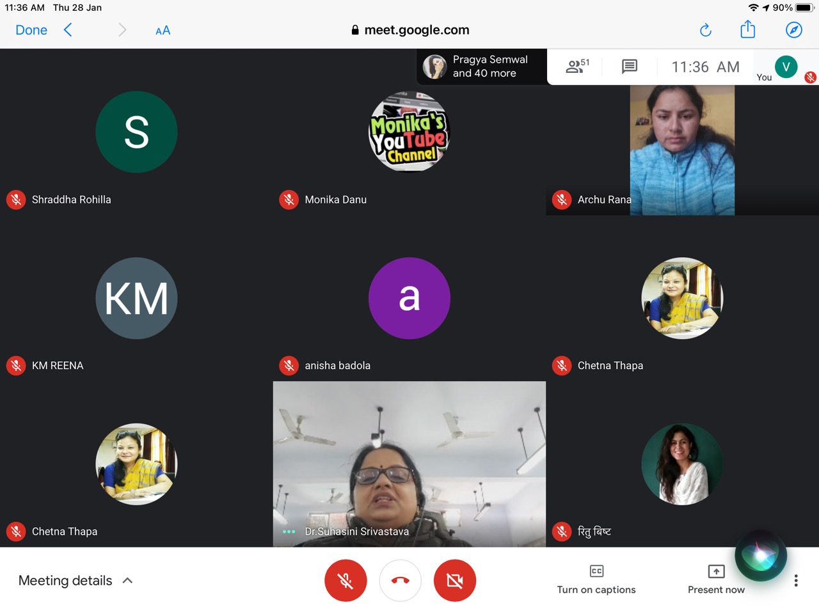
Task: Tap the iPad battery indicator
Action: pos(804,8)
